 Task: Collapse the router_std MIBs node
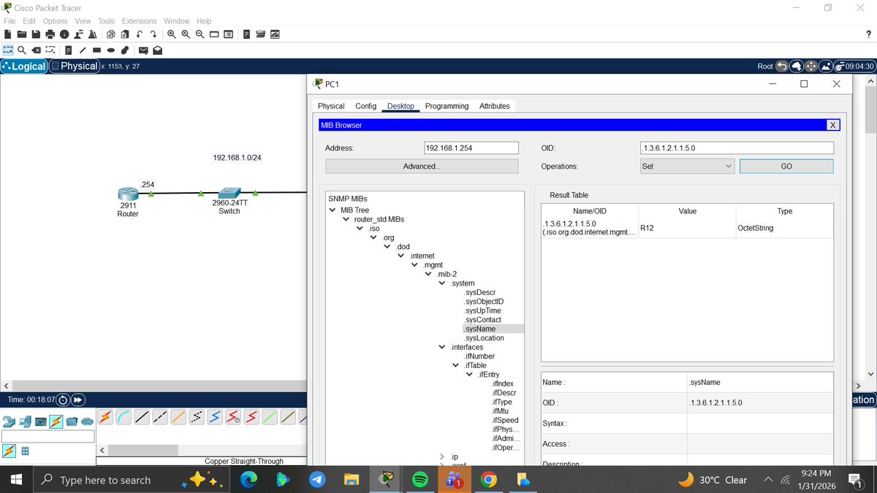pyautogui.click(x=346, y=219)
